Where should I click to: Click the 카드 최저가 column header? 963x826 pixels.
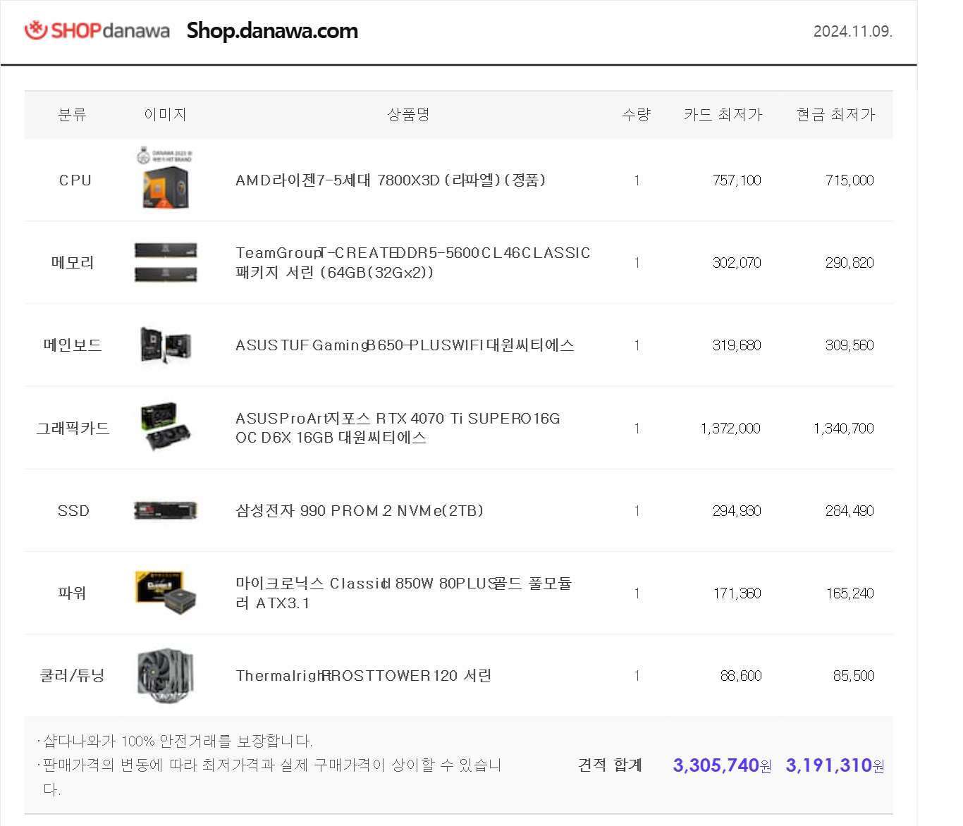click(x=723, y=114)
